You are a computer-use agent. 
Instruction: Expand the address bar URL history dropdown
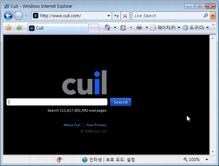tap(109, 16)
